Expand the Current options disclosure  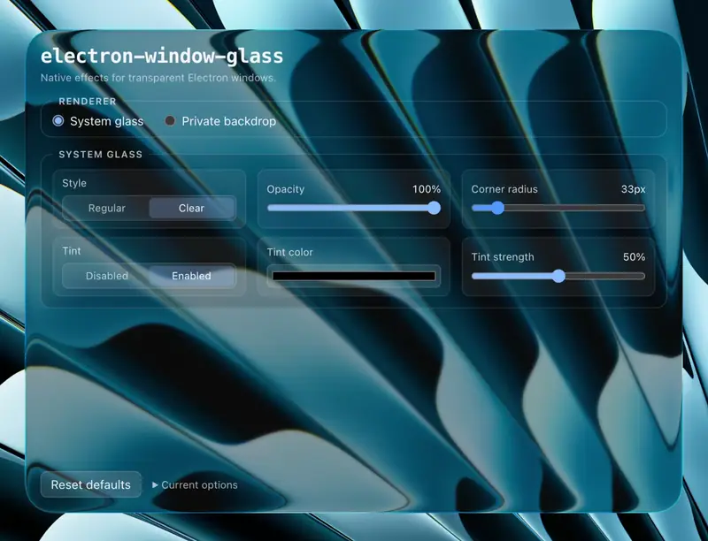coord(195,485)
